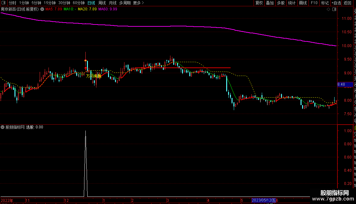This screenshot has height=204, width=356.
Task: Click the 10.00 price axis label
Action: [x=347, y=46]
